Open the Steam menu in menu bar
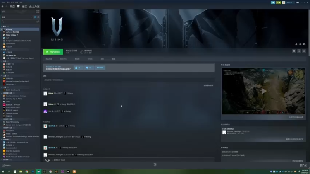Image resolution: width=310 pixels, height=174 pixels. [3, 2]
